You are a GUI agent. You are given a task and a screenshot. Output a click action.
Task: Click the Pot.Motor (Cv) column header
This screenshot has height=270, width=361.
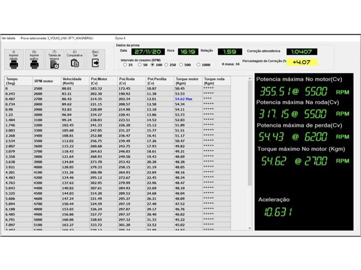coord(103,81)
